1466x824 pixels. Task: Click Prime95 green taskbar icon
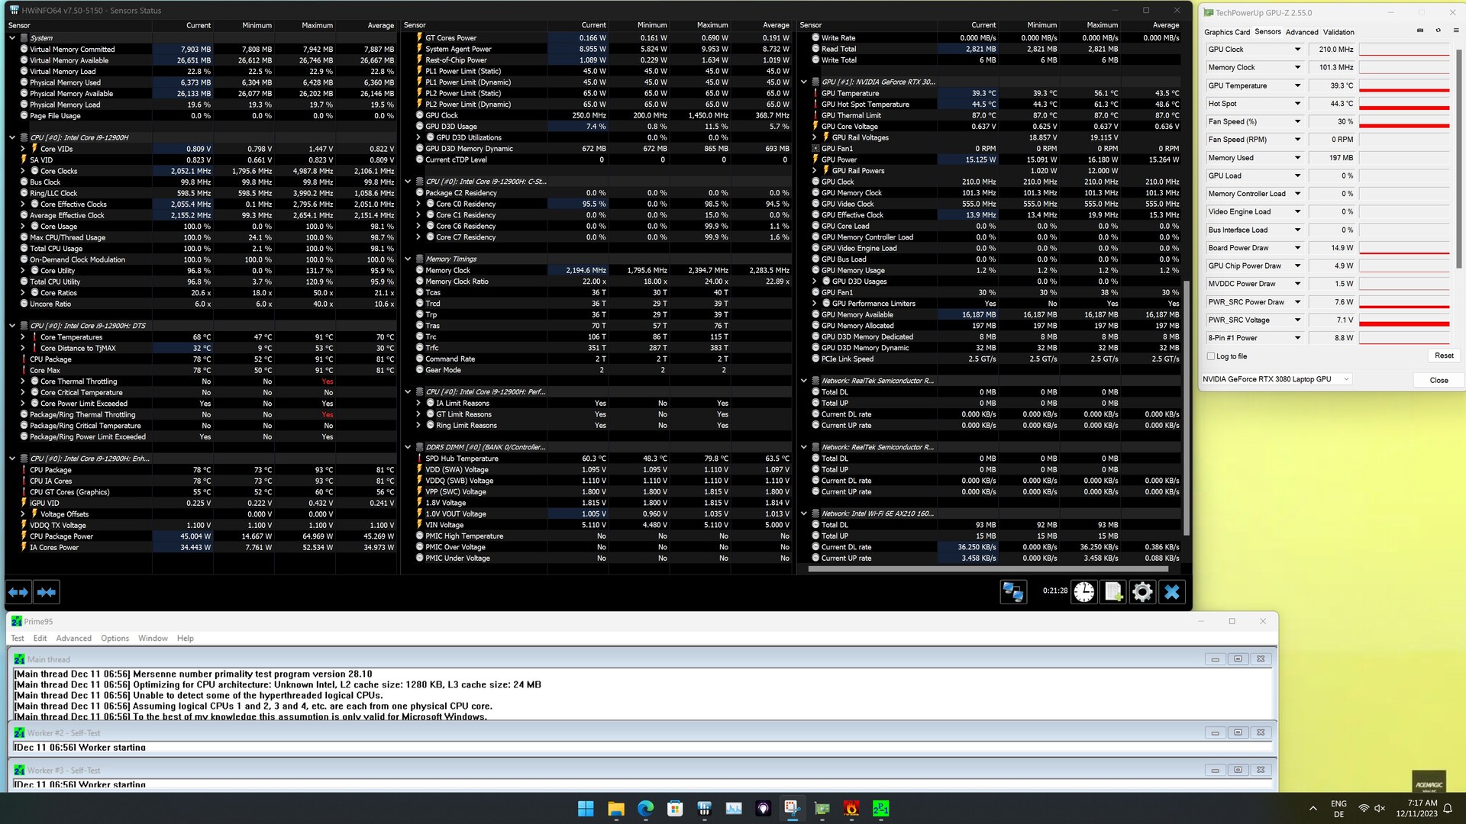tap(880, 809)
